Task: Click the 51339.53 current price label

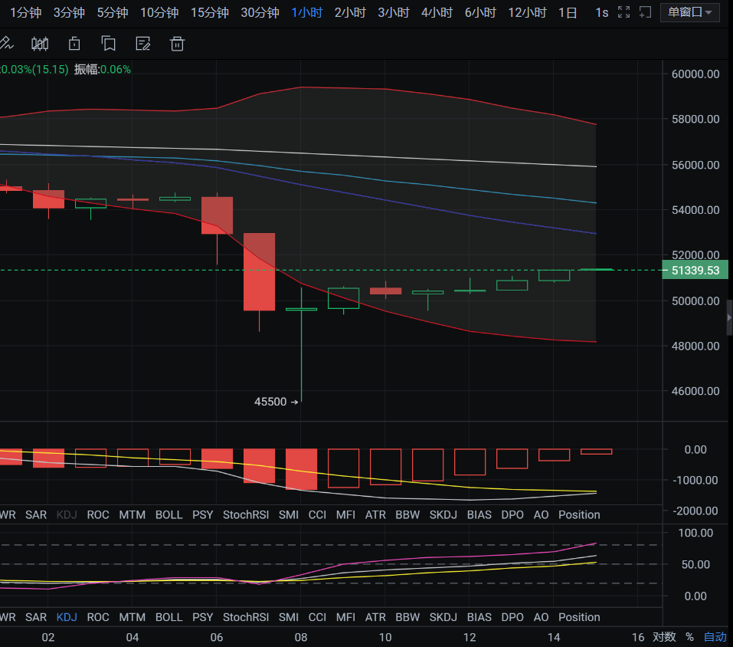Action: click(x=695, y=270)
